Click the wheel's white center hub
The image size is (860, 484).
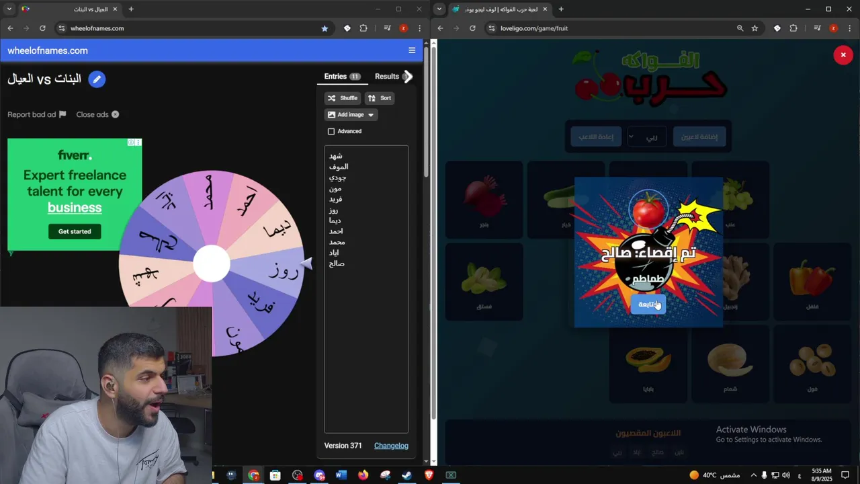(212, 264)
